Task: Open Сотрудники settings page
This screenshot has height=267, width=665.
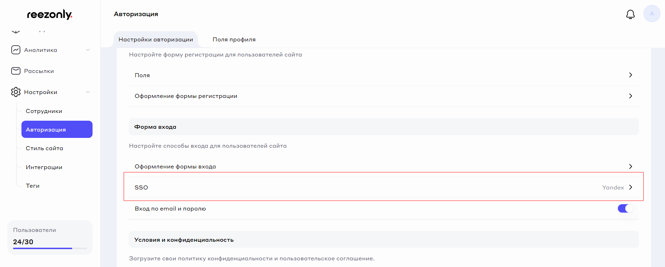Action: click(x=44, y=111)
